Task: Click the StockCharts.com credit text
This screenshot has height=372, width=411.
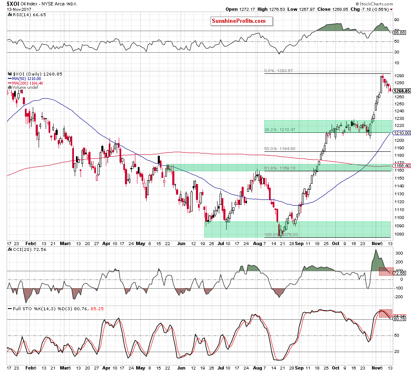Action: [374, 4]
